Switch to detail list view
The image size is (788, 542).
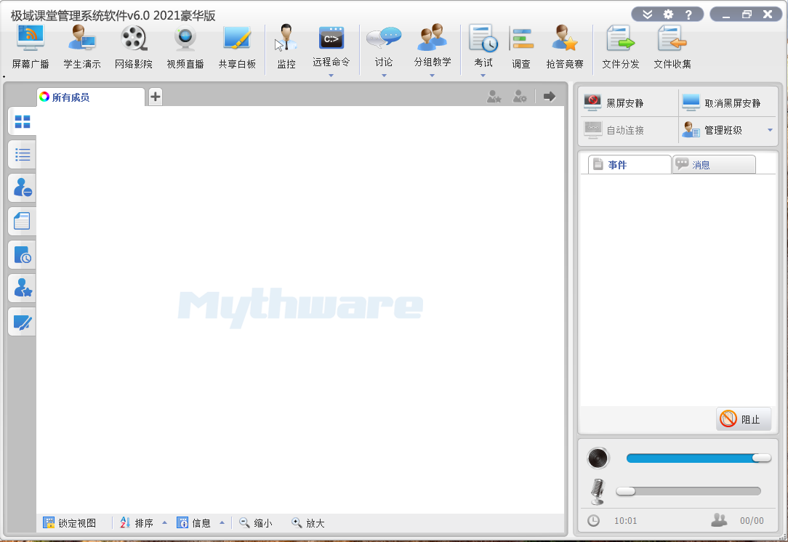(x=22, y=155)
